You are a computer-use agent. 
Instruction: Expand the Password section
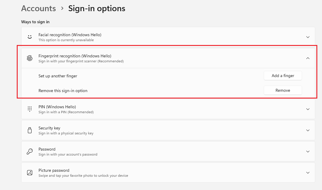308,151
